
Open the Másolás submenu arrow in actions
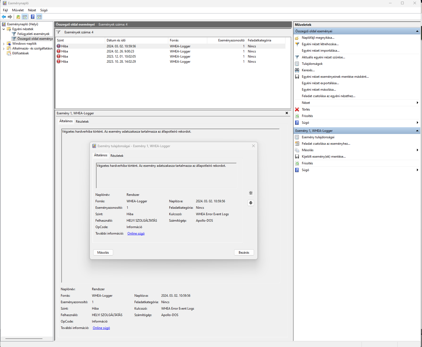click(417, 150)
